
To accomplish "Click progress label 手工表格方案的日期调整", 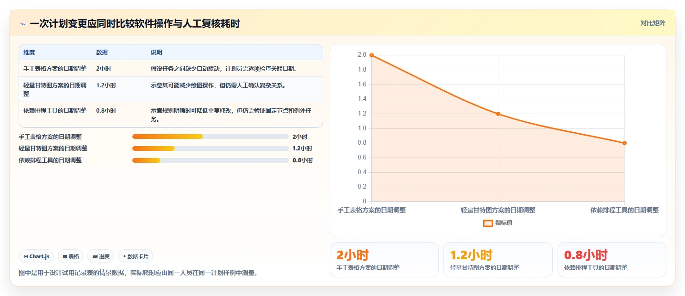I will (x=50, y=137).
